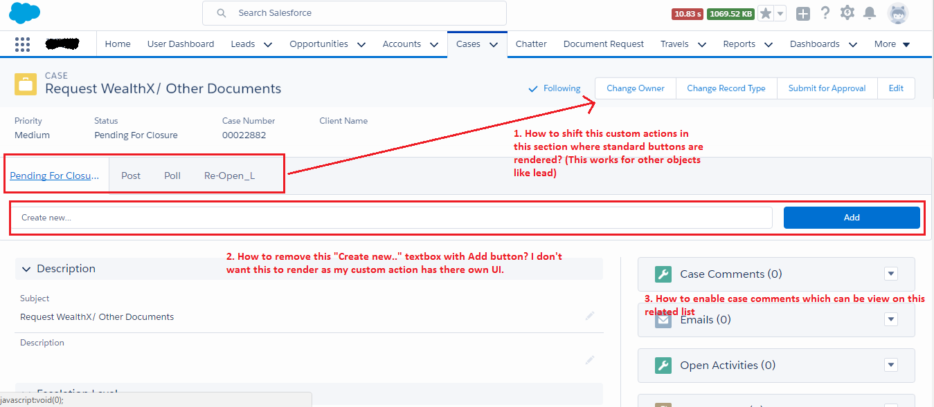Click the Medium priority value
934x407 pixels.
tap(32, 135)
